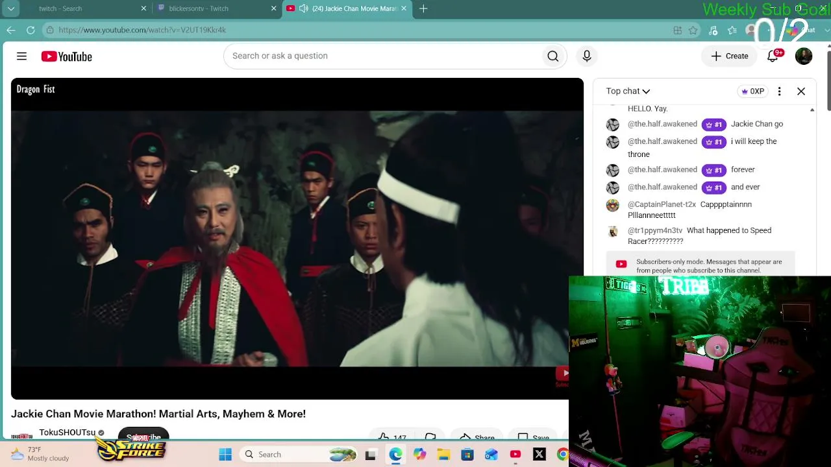The height and width of the screenshot is (467, 831).
Task: Click the "Dragon Fist" video overlay title
Action: tap(36, 90)
